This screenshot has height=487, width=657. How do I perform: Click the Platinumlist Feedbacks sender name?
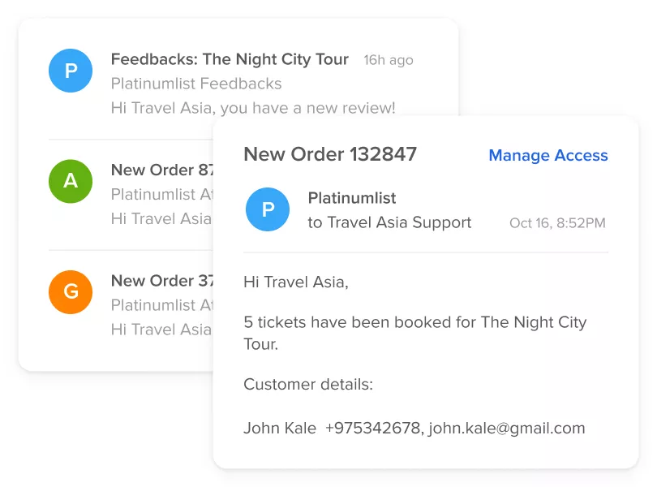click(196, 84)
